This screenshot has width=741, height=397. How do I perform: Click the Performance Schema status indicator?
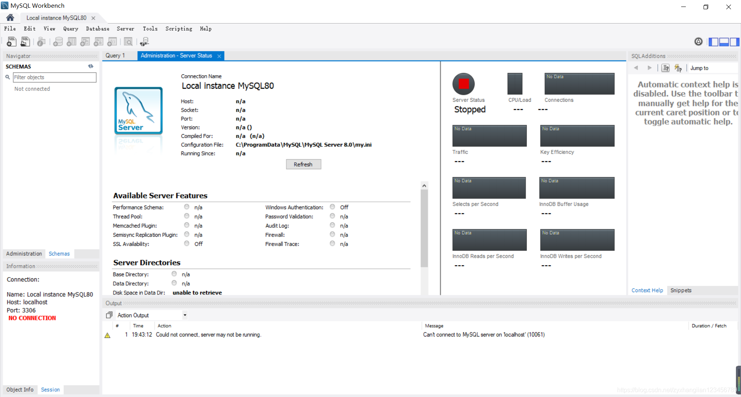[187, 207]
